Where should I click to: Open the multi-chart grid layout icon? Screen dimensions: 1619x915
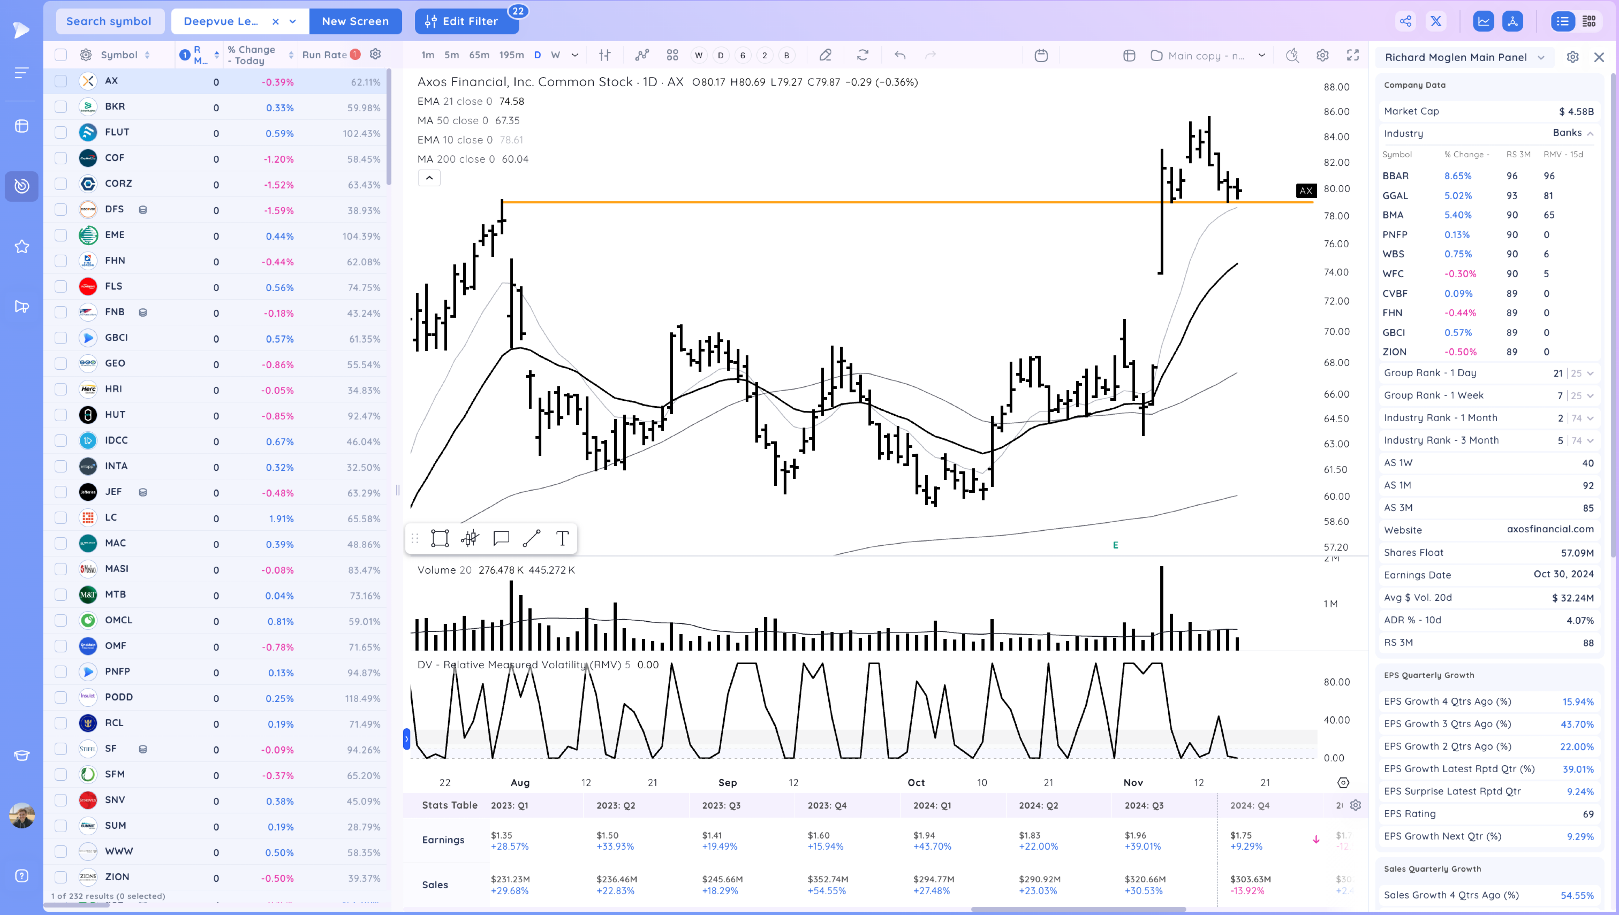tap(672, 55)
